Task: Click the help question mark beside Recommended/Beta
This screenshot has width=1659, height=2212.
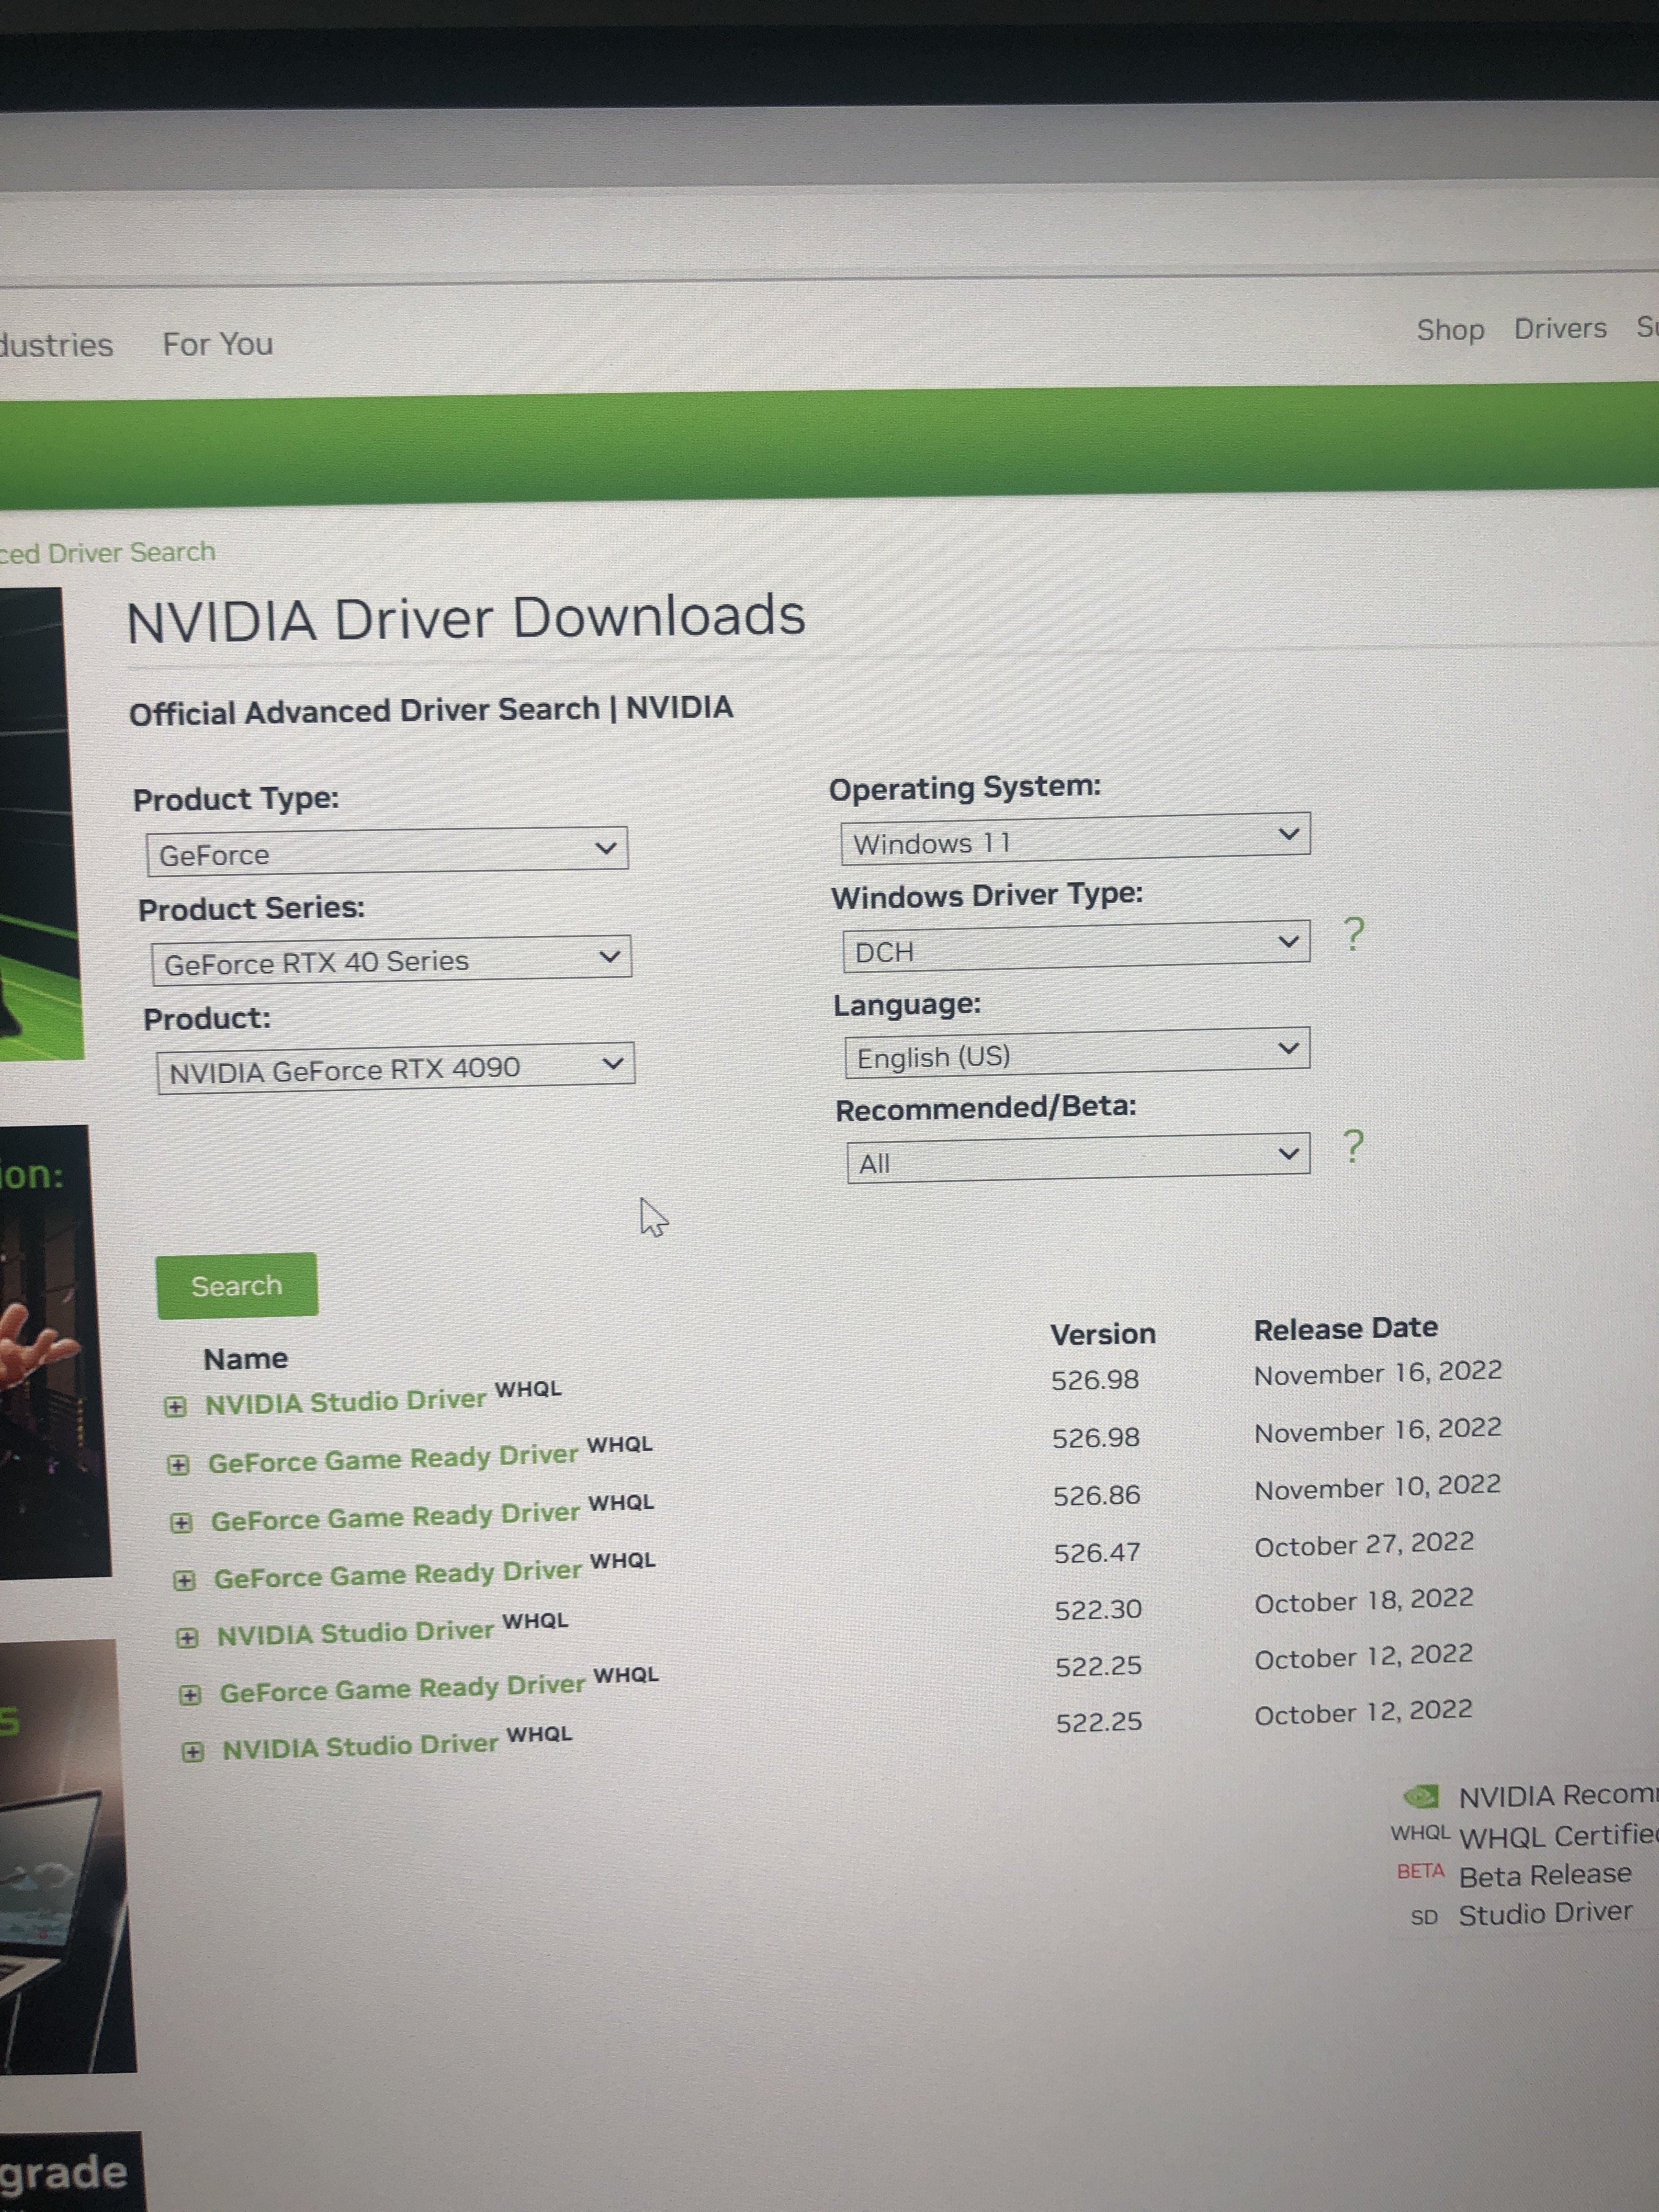Action: [x=1353, y=1146]
